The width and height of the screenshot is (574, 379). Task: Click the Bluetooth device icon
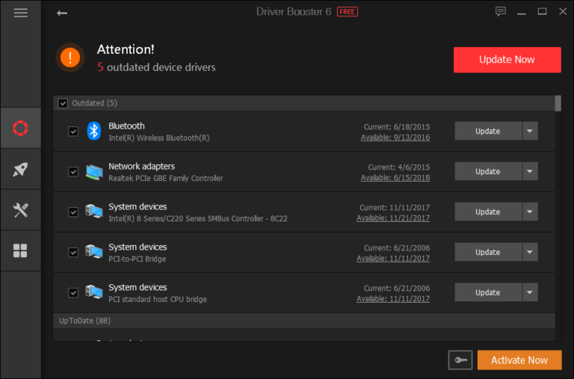[93, 131]
